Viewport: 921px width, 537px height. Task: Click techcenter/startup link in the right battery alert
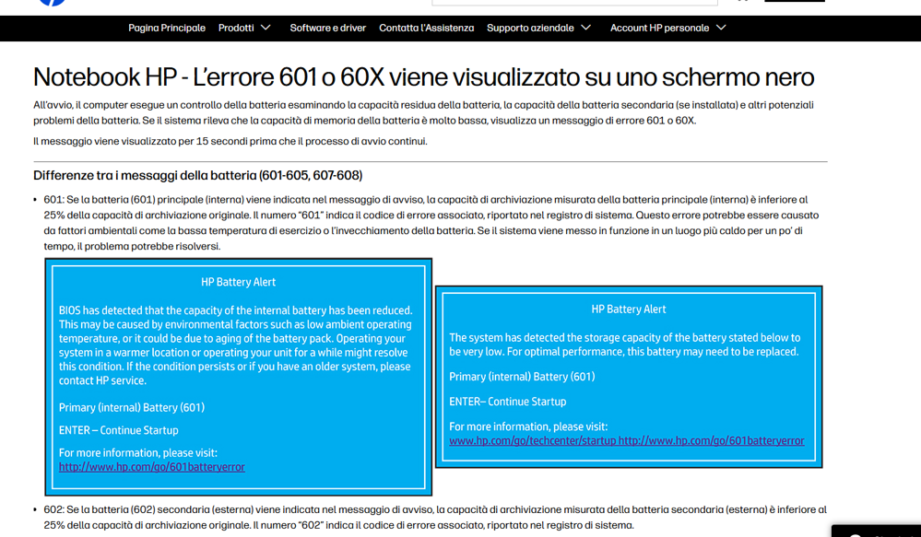click(533, 441)
